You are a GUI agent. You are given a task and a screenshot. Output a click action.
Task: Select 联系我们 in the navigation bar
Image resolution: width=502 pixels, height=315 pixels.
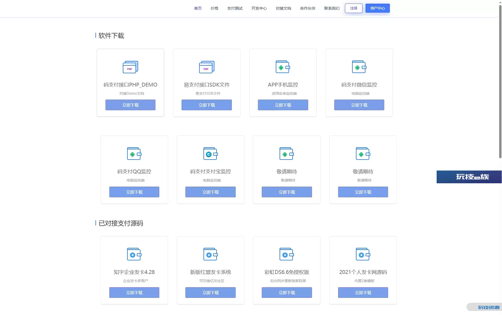(x=332, y=8)
